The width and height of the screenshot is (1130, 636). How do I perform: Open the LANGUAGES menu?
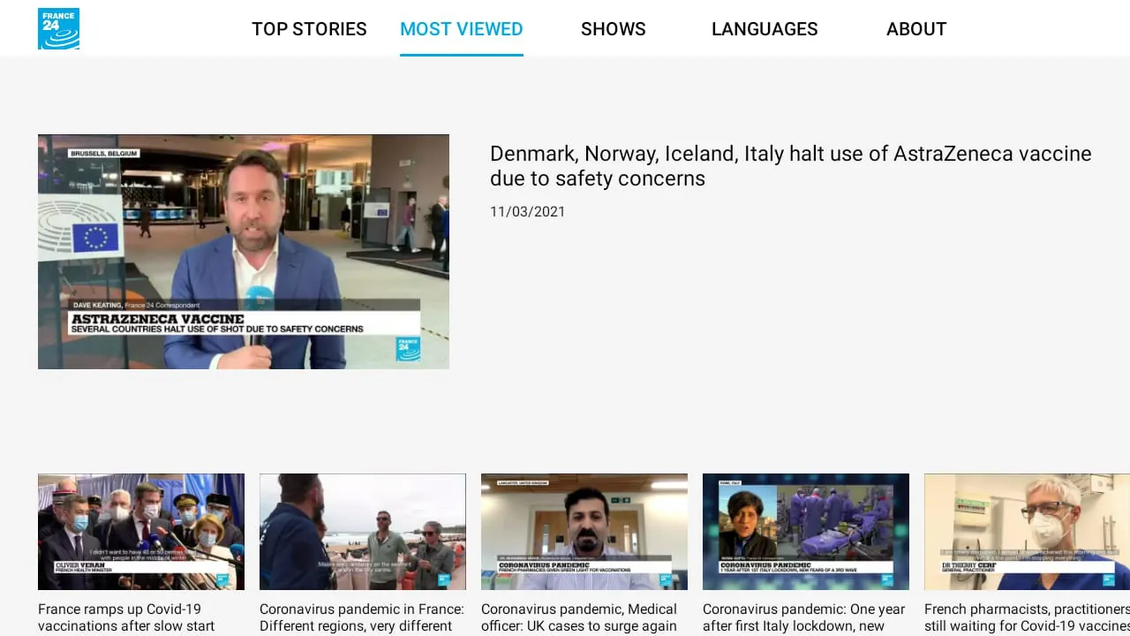click(x=765, y=29)
